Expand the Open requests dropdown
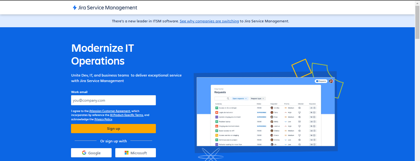The height and width of the screenshot is (161, 420). point(240,99)
